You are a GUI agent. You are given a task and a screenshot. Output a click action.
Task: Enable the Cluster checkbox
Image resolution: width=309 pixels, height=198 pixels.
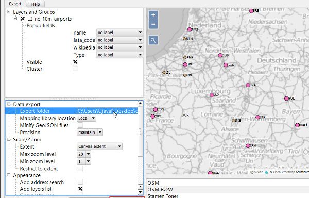(75, 69)
